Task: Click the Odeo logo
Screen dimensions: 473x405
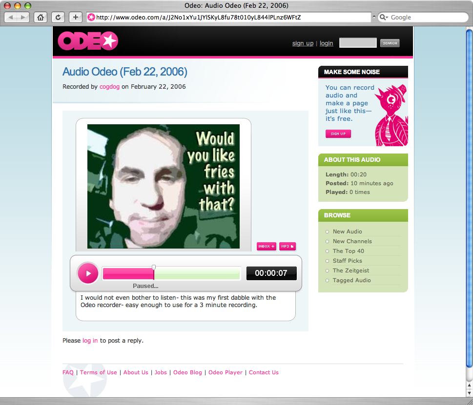Action: pos(88,41)
